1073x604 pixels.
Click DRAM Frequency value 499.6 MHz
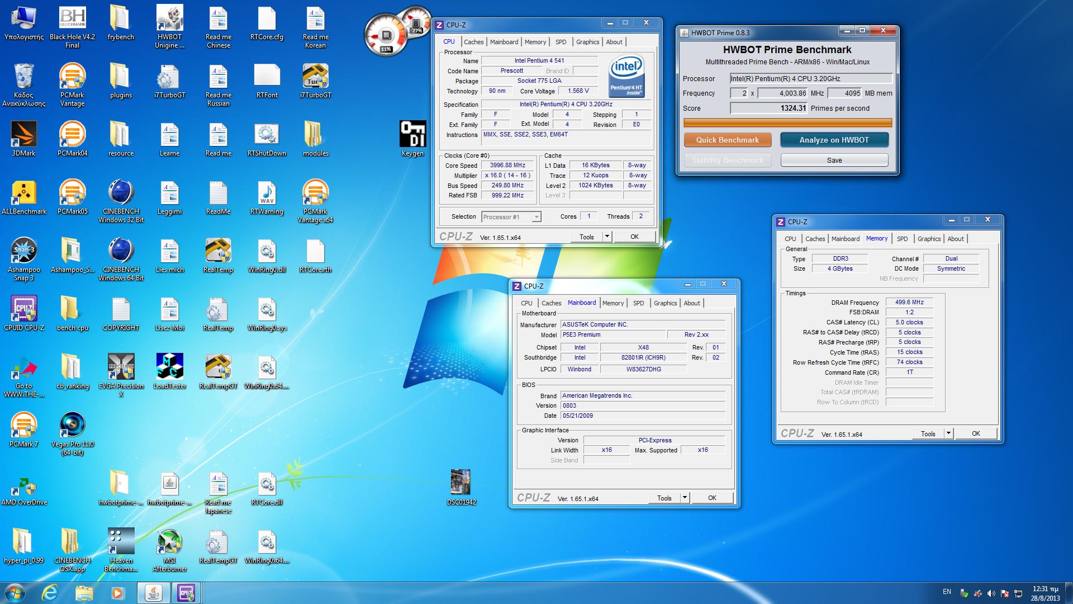pyautogui.click(x=909, y=302)
